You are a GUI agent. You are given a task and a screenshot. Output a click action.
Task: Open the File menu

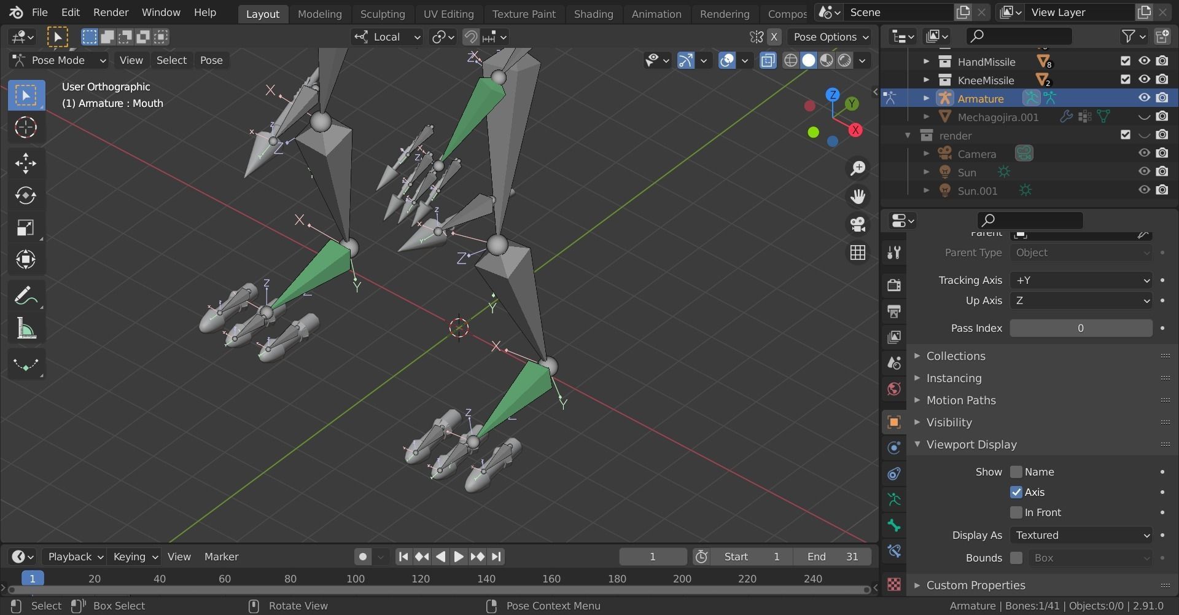(x=39, y=12)
